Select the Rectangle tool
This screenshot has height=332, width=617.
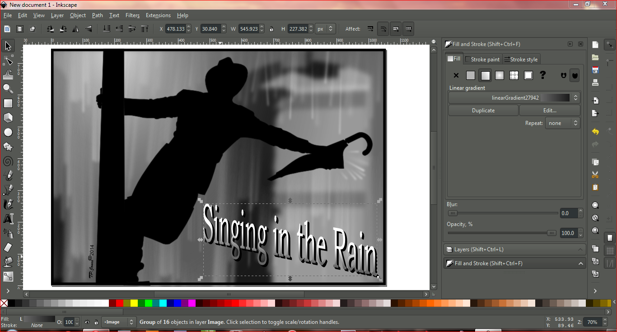tap(8, 103)
